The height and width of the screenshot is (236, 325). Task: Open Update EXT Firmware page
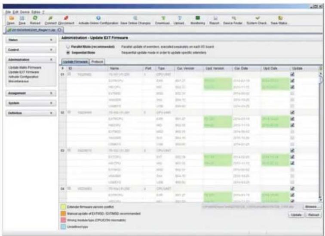pos(24,72)
